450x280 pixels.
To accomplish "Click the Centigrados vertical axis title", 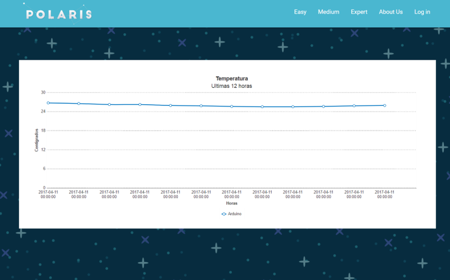I will (37, 140).
